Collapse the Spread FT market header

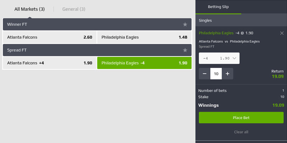pos(90,50)
